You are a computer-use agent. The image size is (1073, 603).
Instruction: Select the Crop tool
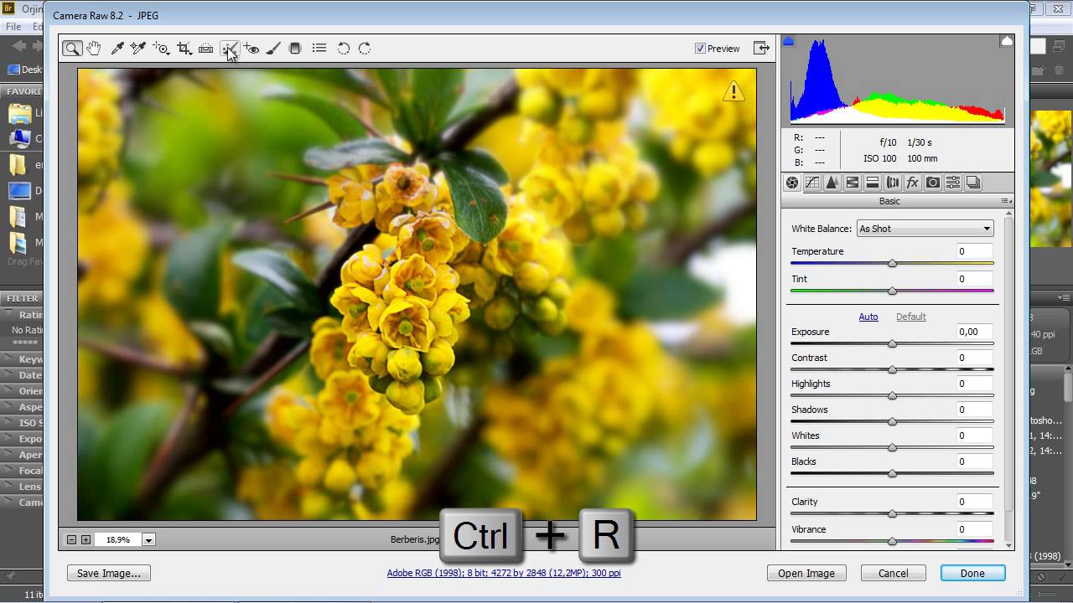[184, 49]
